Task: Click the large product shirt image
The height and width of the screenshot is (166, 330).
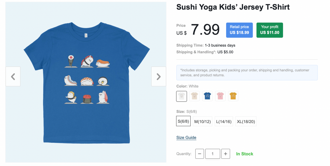Action: tap(86, 77)
